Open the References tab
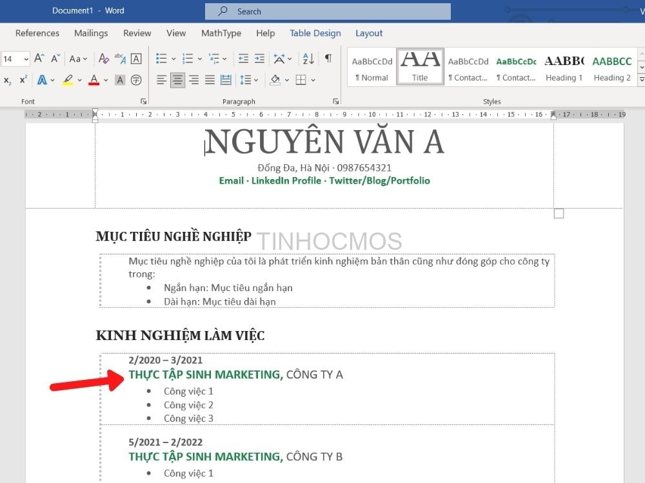 tap(37, 33)
